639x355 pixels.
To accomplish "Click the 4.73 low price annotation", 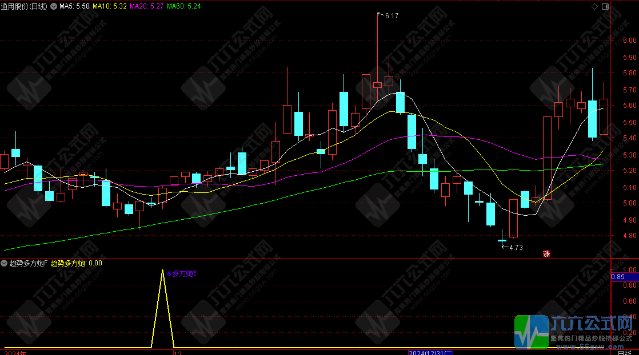I will (x=516, y=247).
